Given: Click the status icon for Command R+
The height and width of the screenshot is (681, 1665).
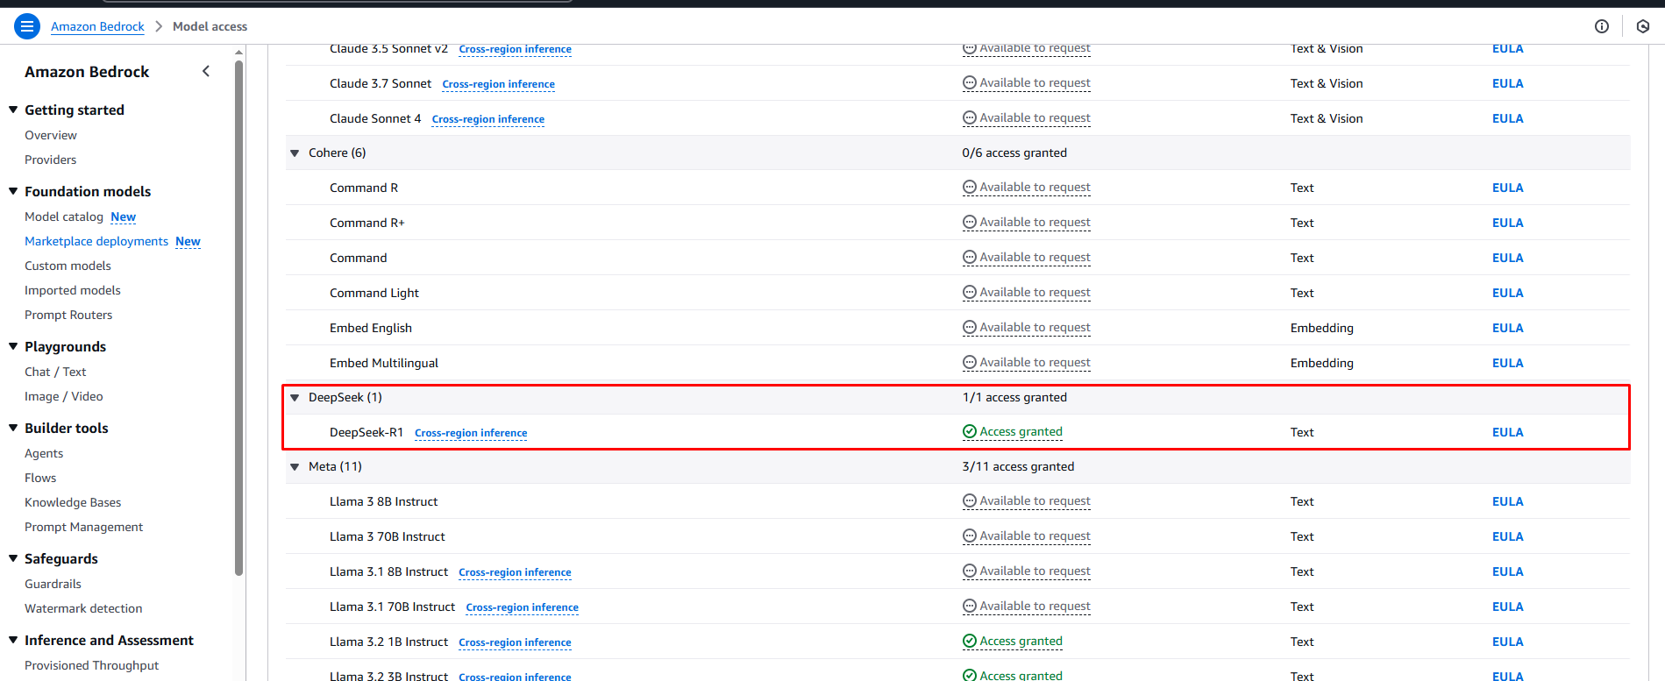Looking at the screenshot, I should (970, 222).
